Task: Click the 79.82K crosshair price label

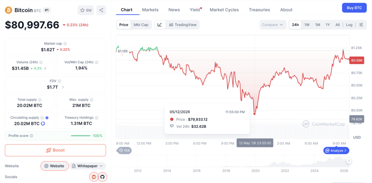Action: 357,119
